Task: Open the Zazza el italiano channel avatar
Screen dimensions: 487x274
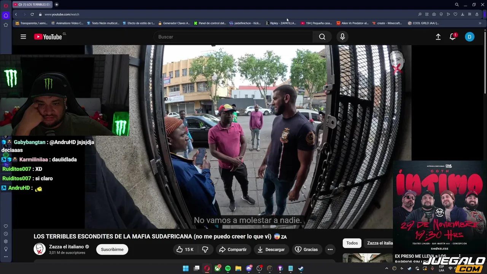Action: 40,249
